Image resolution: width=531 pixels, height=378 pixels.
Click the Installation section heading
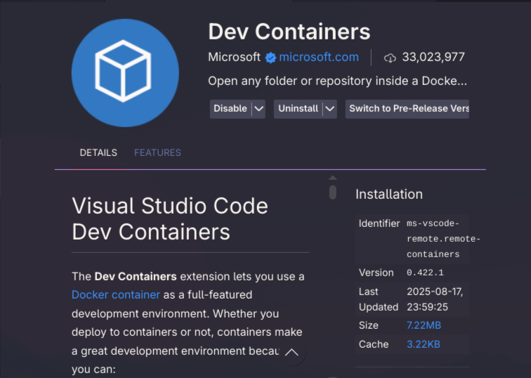389,194
